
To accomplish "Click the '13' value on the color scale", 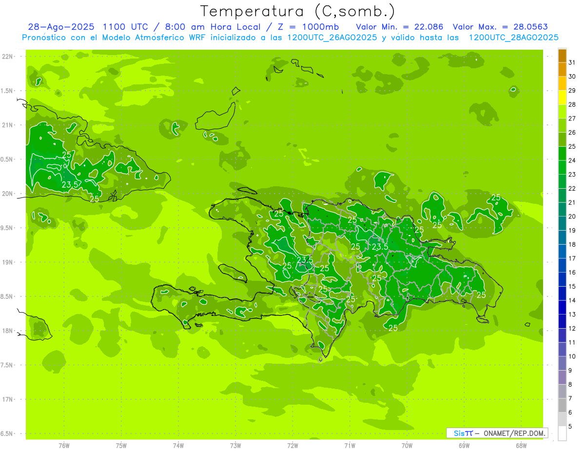I will 572,314.
